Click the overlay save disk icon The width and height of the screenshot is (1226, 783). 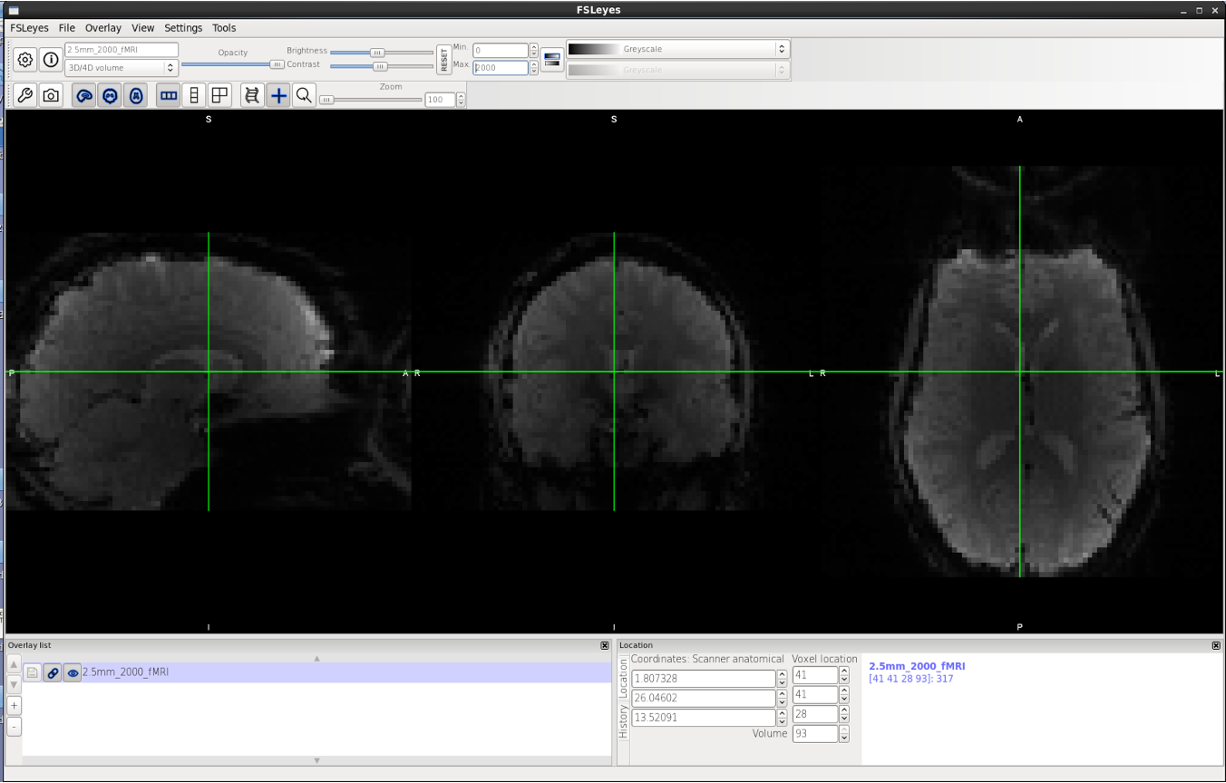(x=33, y=673)
